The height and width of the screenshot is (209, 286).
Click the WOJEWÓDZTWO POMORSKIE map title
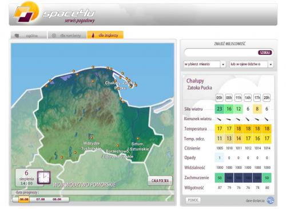[x=85, y=185]
